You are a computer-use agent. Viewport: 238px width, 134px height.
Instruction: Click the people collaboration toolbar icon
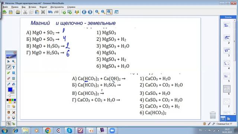pyautogui.click(x=77, y=12)
